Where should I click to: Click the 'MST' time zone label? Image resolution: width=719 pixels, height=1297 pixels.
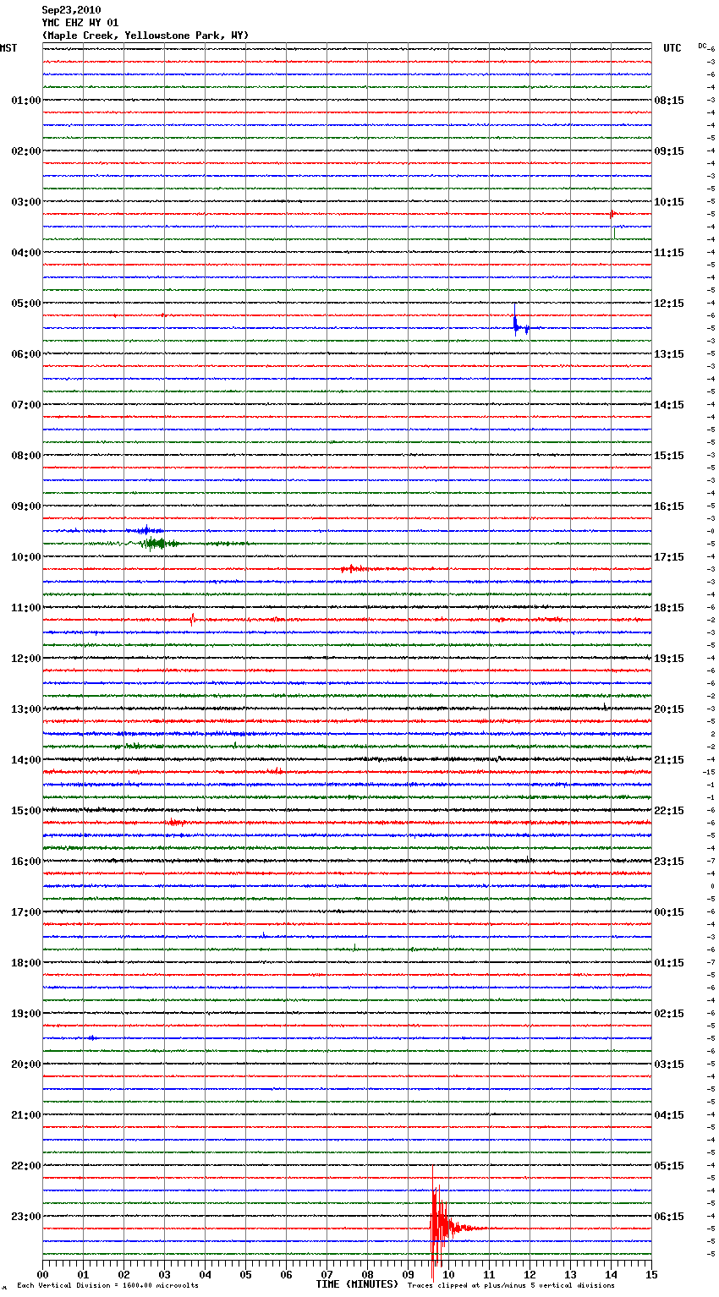(x=8, y=48)
